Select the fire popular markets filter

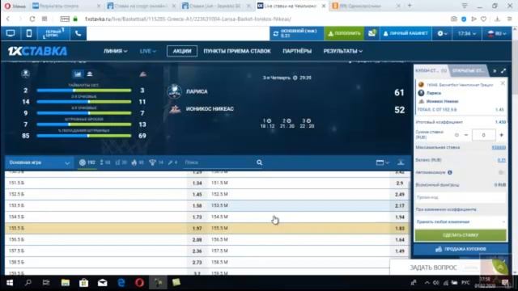138,162
